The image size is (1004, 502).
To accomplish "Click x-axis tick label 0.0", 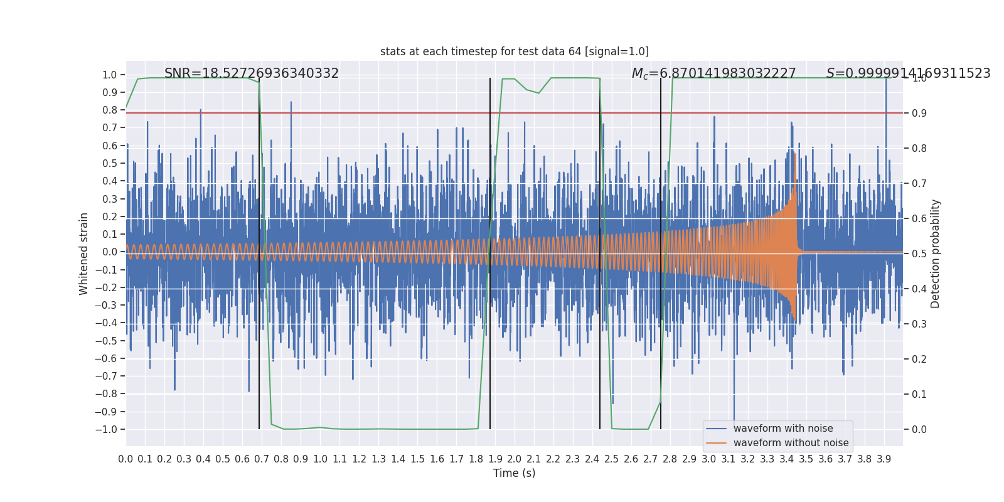I will 125,459.
